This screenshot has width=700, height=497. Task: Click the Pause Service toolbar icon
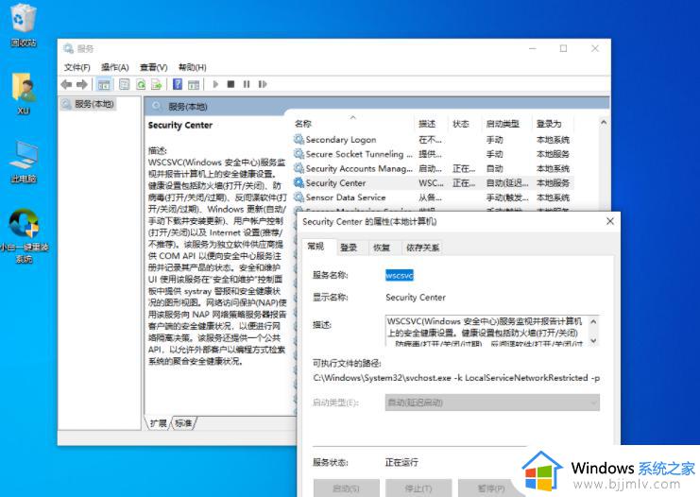point(247,84)
